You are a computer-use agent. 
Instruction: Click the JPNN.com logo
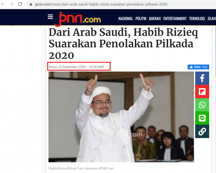[77, 19]
